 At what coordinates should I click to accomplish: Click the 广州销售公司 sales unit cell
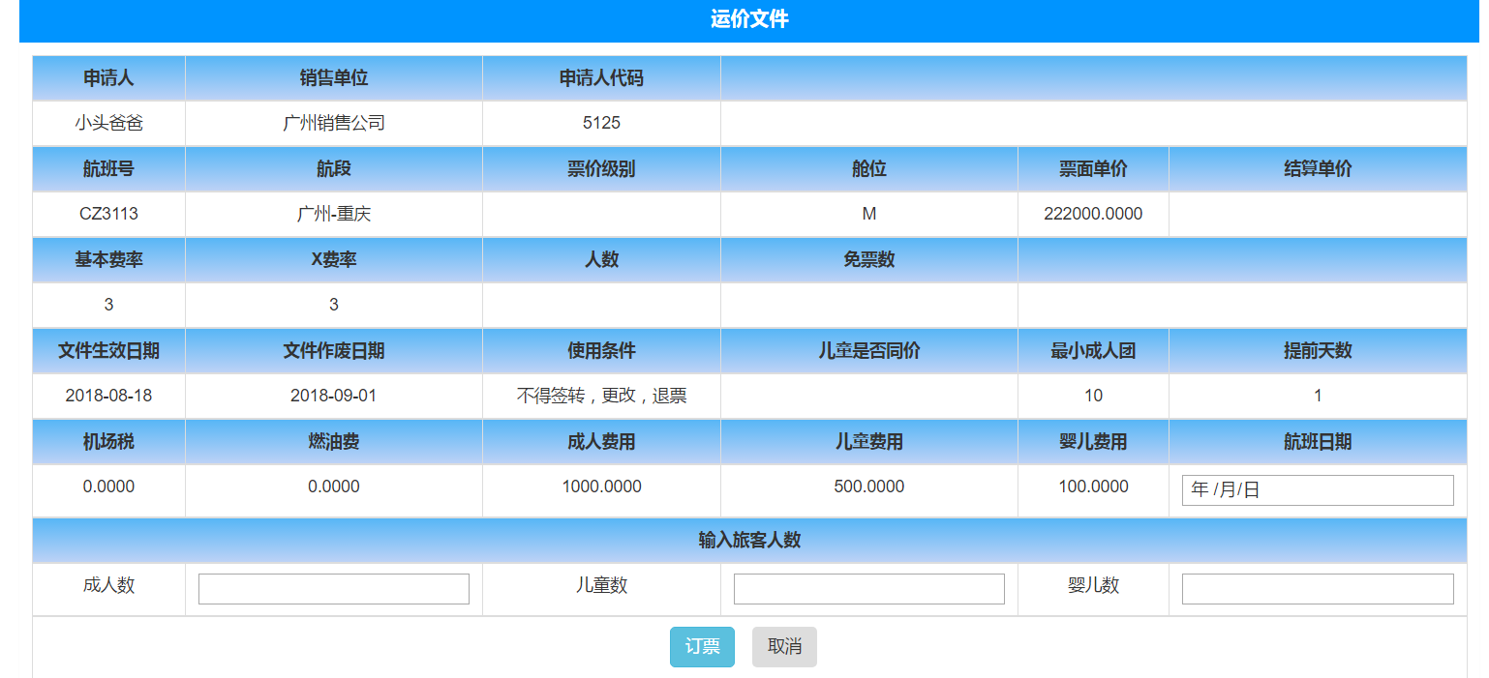[333, 123]
